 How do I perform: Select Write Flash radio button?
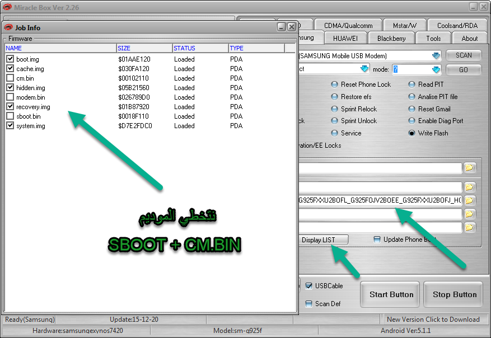(411, 133)
